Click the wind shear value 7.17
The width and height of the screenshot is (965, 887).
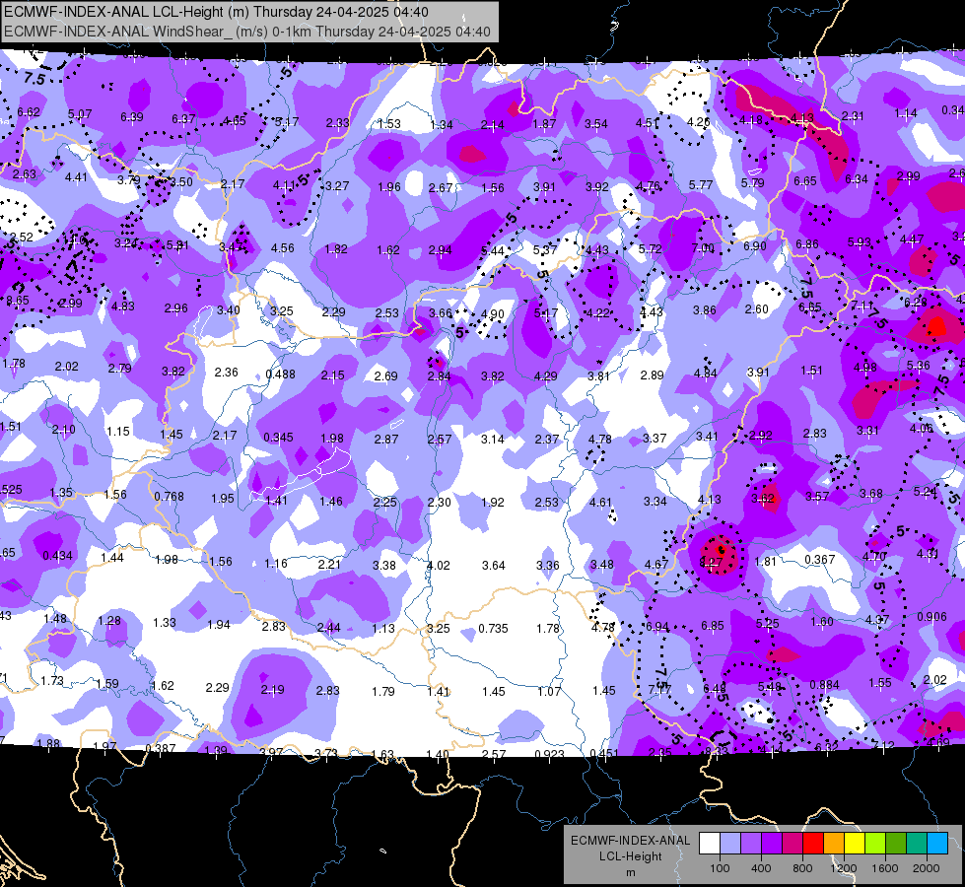click(x=659, y=690)
